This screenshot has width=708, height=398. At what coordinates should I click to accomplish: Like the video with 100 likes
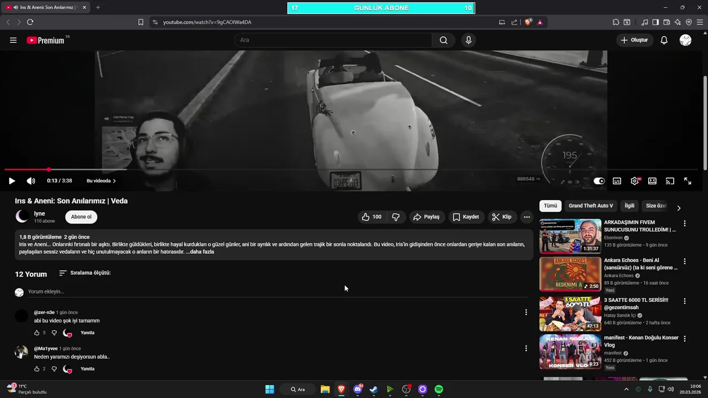tap(371, 217)
